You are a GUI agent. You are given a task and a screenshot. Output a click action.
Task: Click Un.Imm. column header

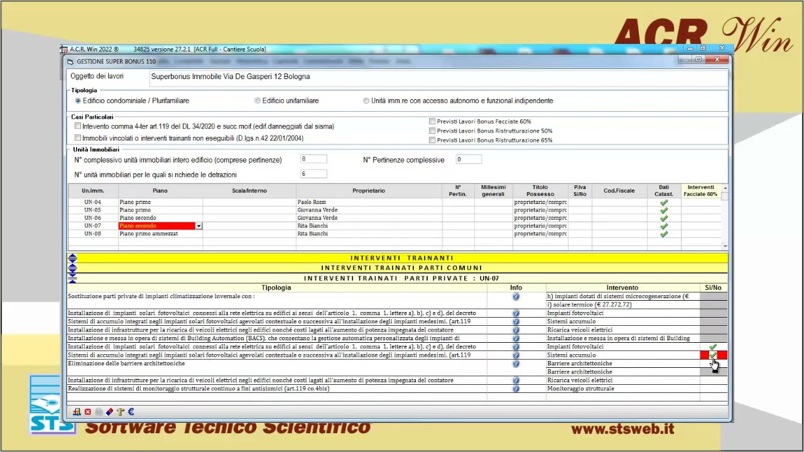pyautogui.click(x=93, y=191)
